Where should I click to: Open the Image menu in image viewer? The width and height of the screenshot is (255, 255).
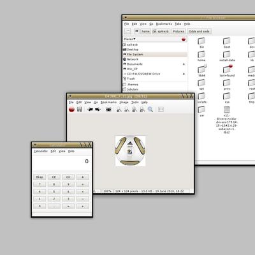tap(124, 102)
